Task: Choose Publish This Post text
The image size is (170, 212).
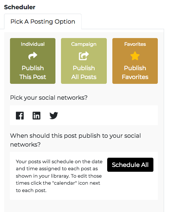Action: click(33, 72)
